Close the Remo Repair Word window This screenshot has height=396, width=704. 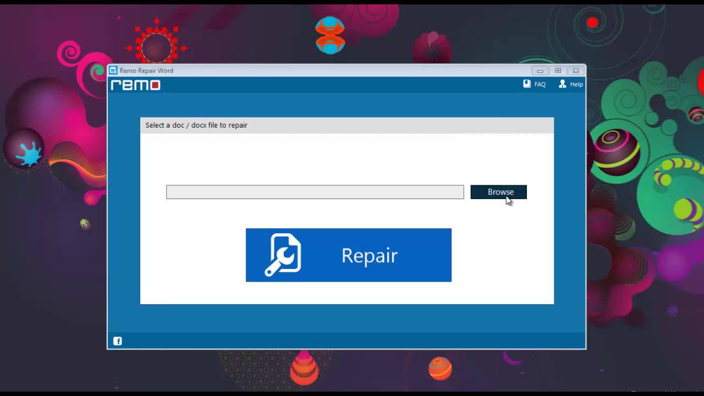click(x=575, y=70)
